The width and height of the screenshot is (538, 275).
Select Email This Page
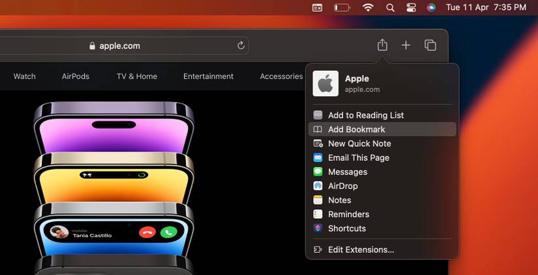point(358,158)
